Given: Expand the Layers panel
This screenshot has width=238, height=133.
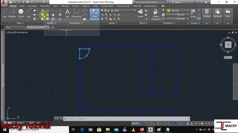Looking at the screenshot, I should coord(113,23).
